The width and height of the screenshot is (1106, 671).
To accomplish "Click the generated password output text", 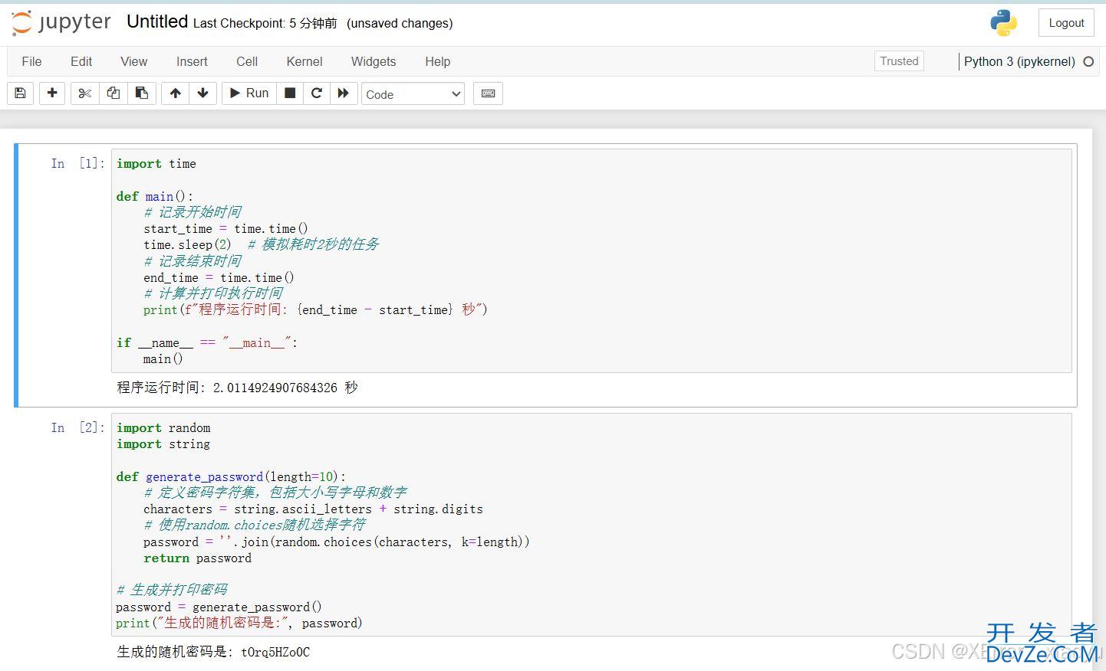I will tap(213, 652).
